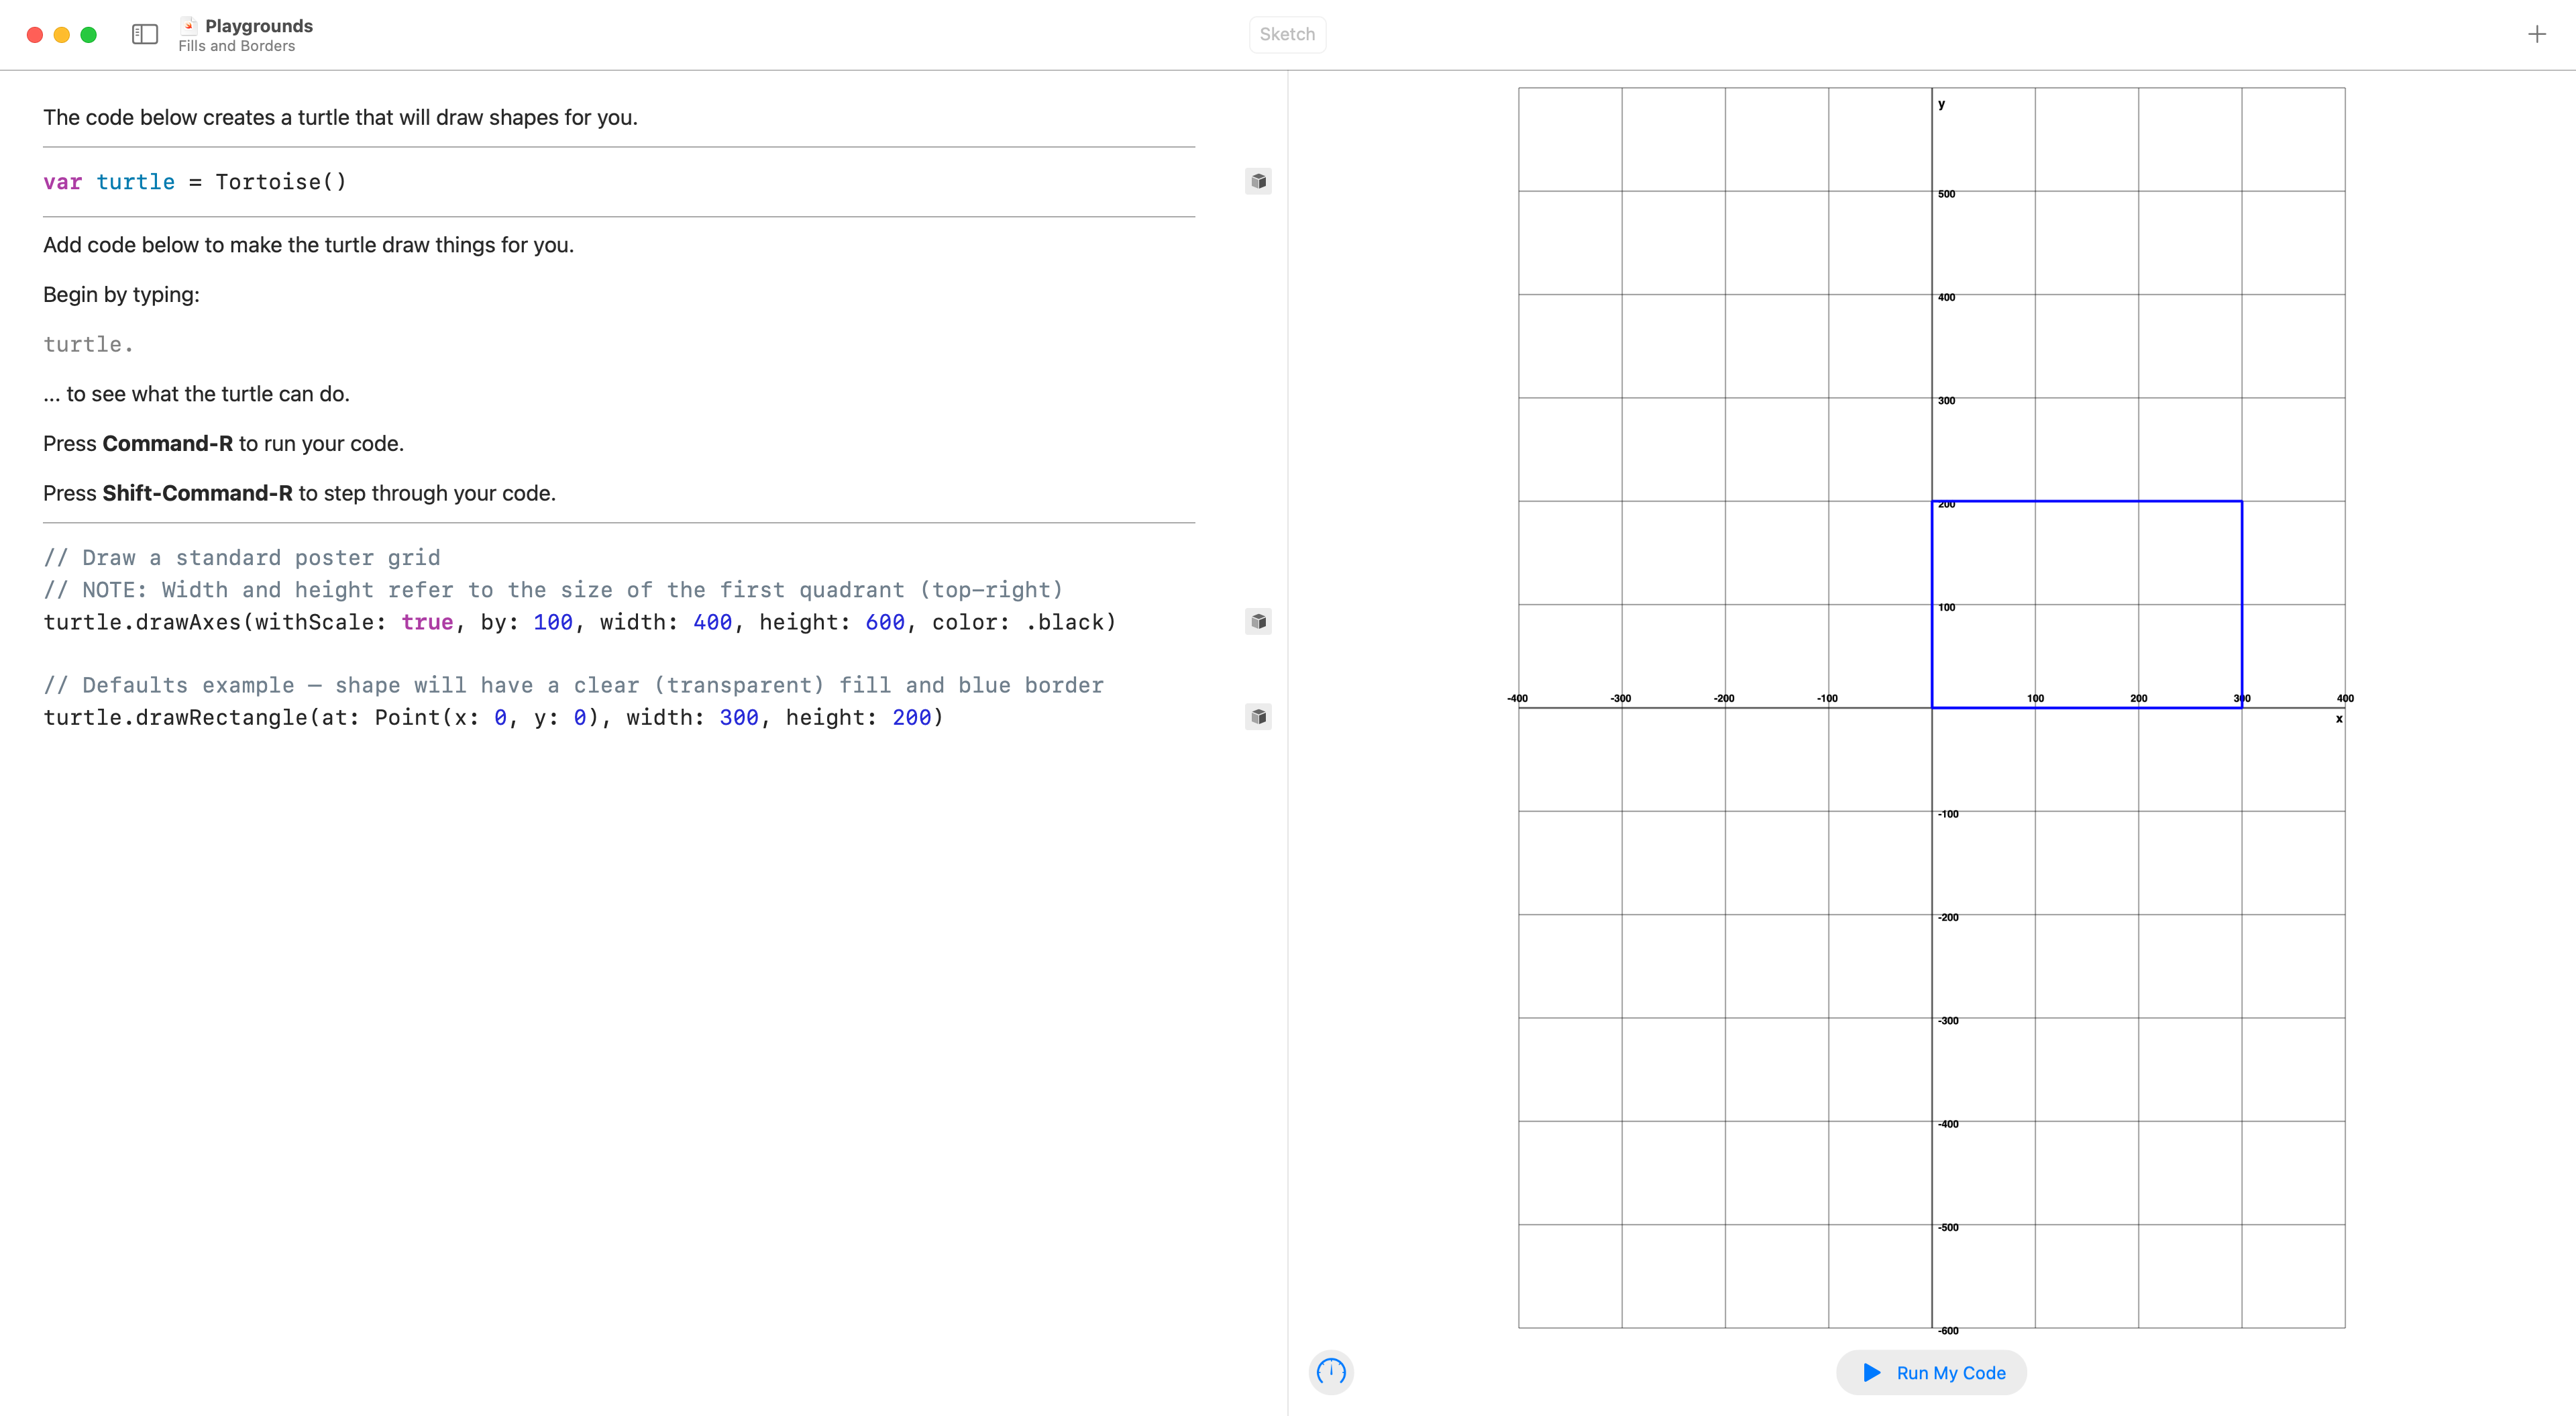2576x1416 pixels.
Task: Click the Fills and Borders subtitle
Action: tap(237, 46)
